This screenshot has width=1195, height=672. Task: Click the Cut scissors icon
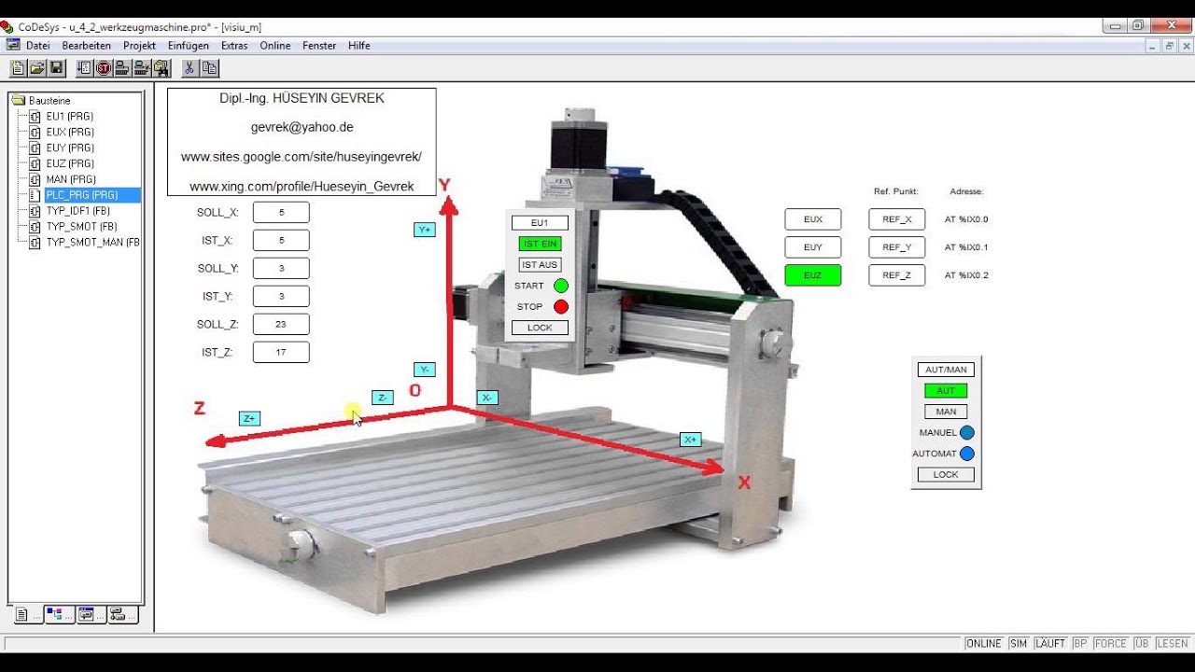coord(190,68)
